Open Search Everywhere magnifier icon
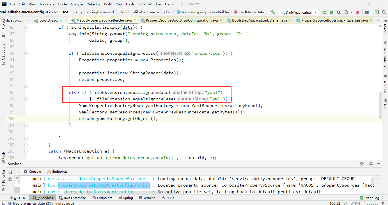 [x=384, y=12]
